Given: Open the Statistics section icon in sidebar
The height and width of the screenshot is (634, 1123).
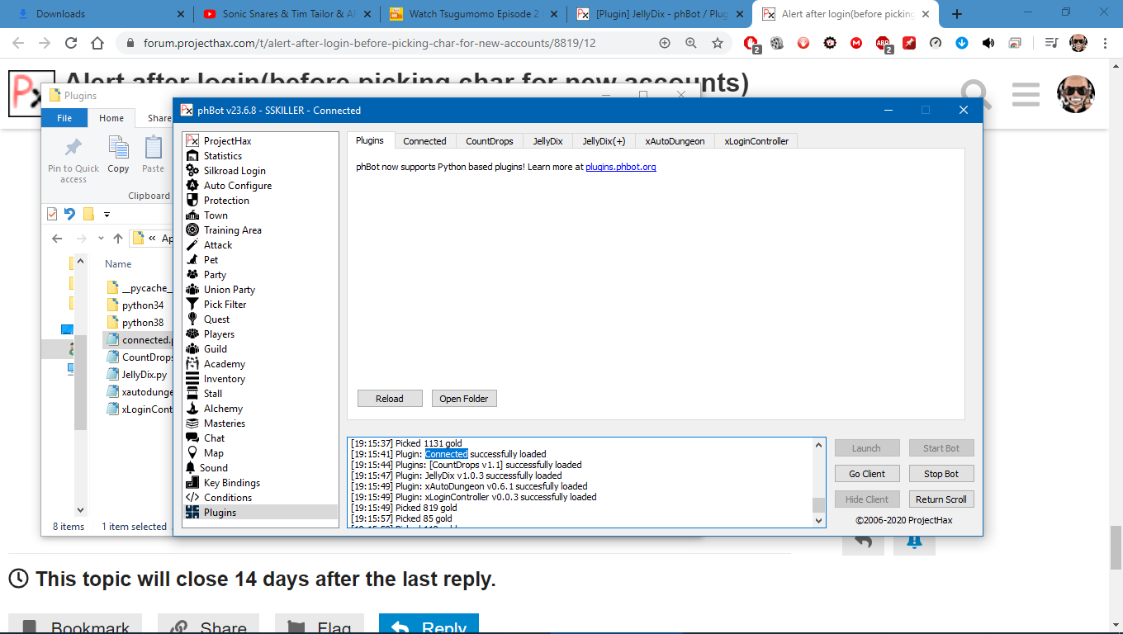Looking at the screenshot, I should pos(192,156).
